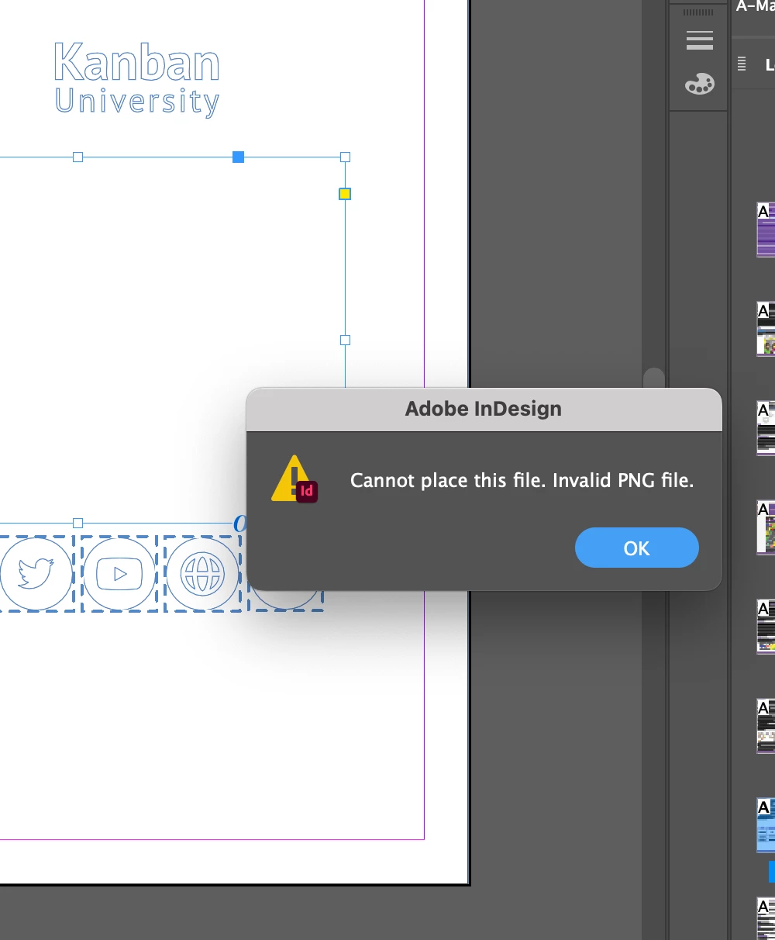
Task: Open the collapsed panel with three-line icon
Action: click(x=699, y=40)
